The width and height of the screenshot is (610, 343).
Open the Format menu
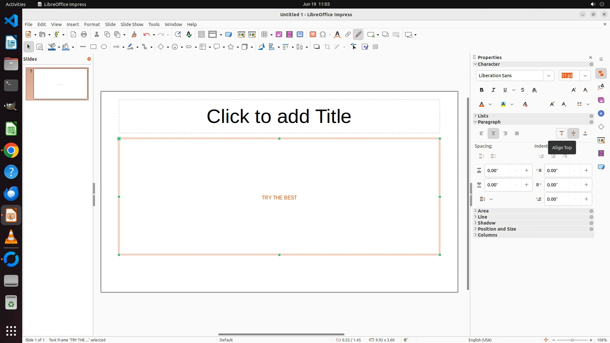tap(92, 24)
